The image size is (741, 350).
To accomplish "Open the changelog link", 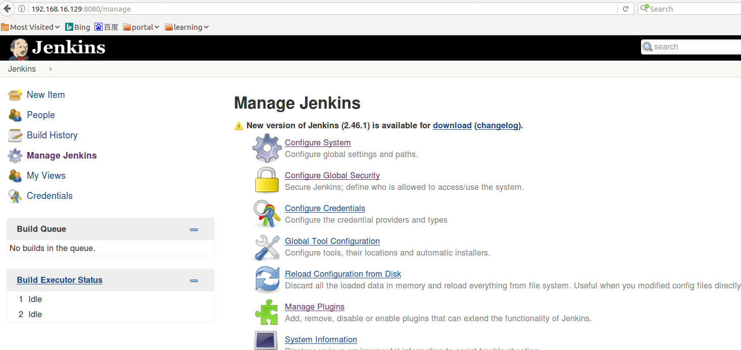I will pyautogui.click(x=498, y=126).
